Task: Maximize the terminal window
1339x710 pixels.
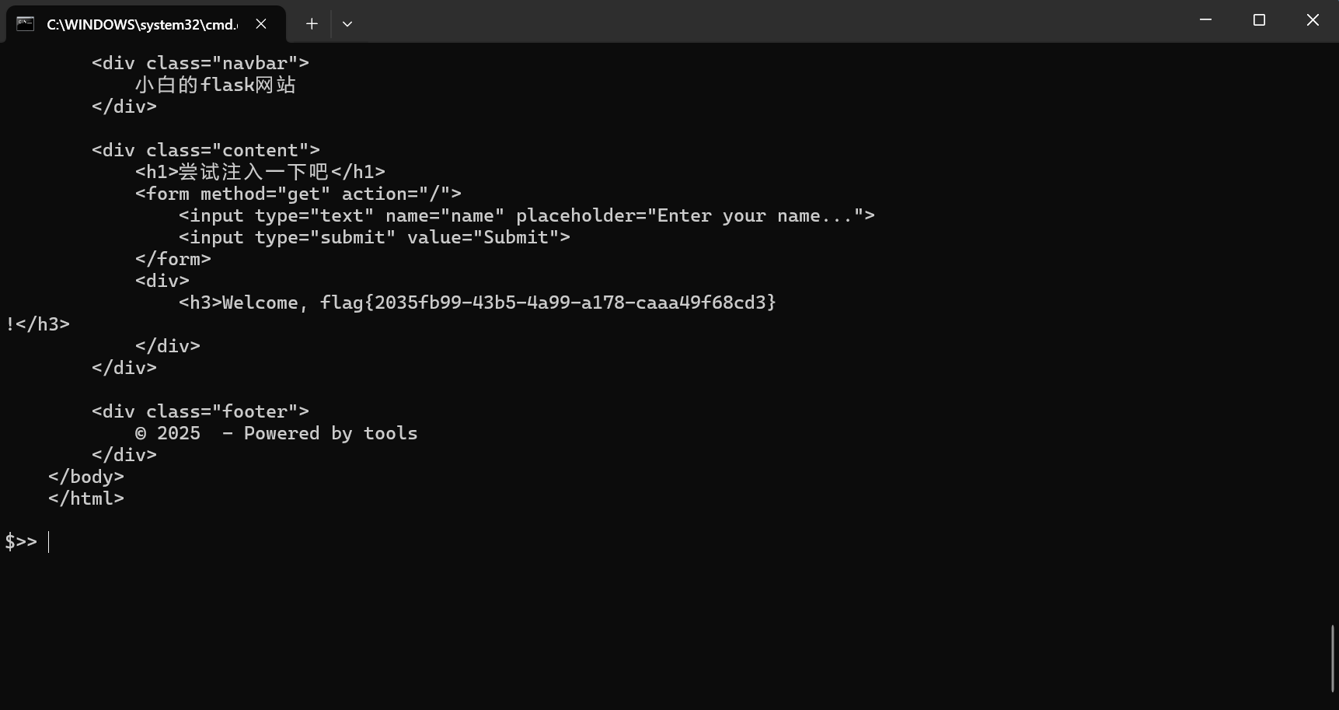Action: point(1259,20)
